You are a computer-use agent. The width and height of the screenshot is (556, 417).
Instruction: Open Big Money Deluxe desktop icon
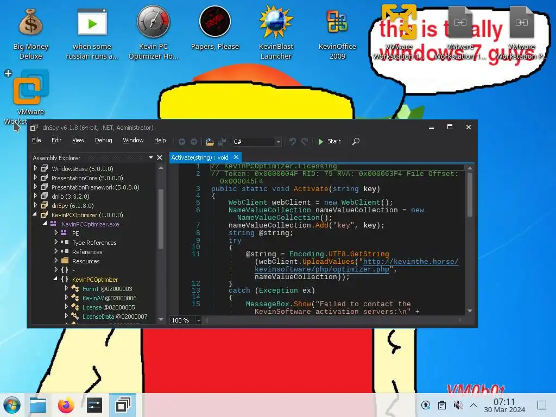coord(30,33)
